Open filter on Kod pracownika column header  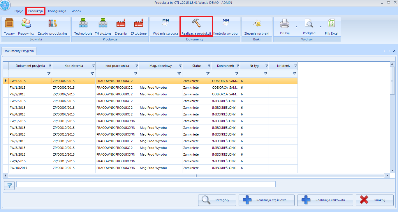tap(137, 66)
